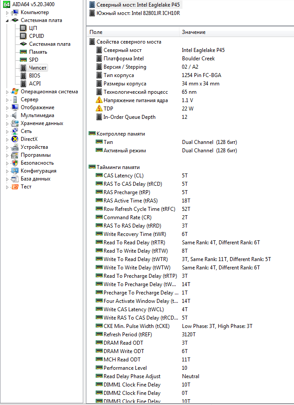This screenshot has width=294, height=405.
Task: Click the AIDA64 root icon in tree
Action: pyautogui.click(x=7, y=4)
